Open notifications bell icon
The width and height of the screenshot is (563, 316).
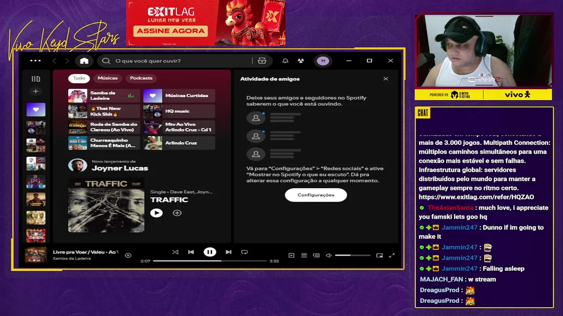(x=285, y=61)
